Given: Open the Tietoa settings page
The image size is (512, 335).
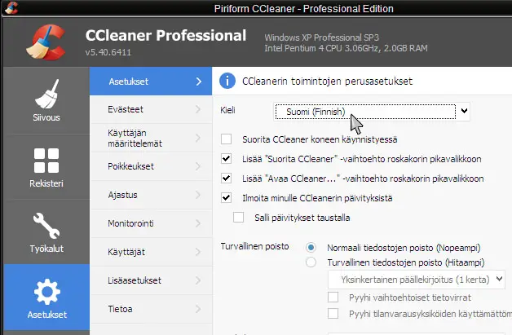Looking at the screenshot, I should pyautogui.click(x=151, y=309).
